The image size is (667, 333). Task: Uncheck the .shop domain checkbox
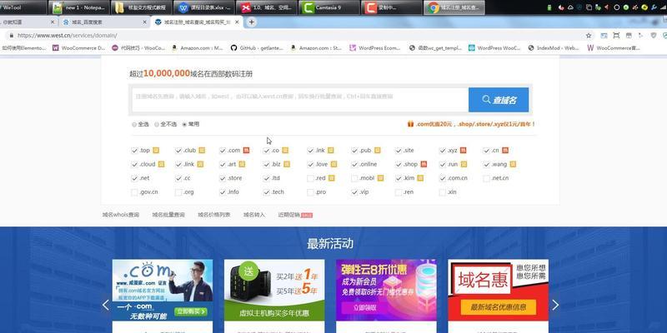[399, 164]
